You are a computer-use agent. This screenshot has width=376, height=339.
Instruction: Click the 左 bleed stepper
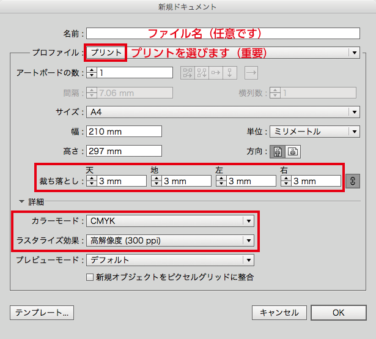(x=221, y=181)
